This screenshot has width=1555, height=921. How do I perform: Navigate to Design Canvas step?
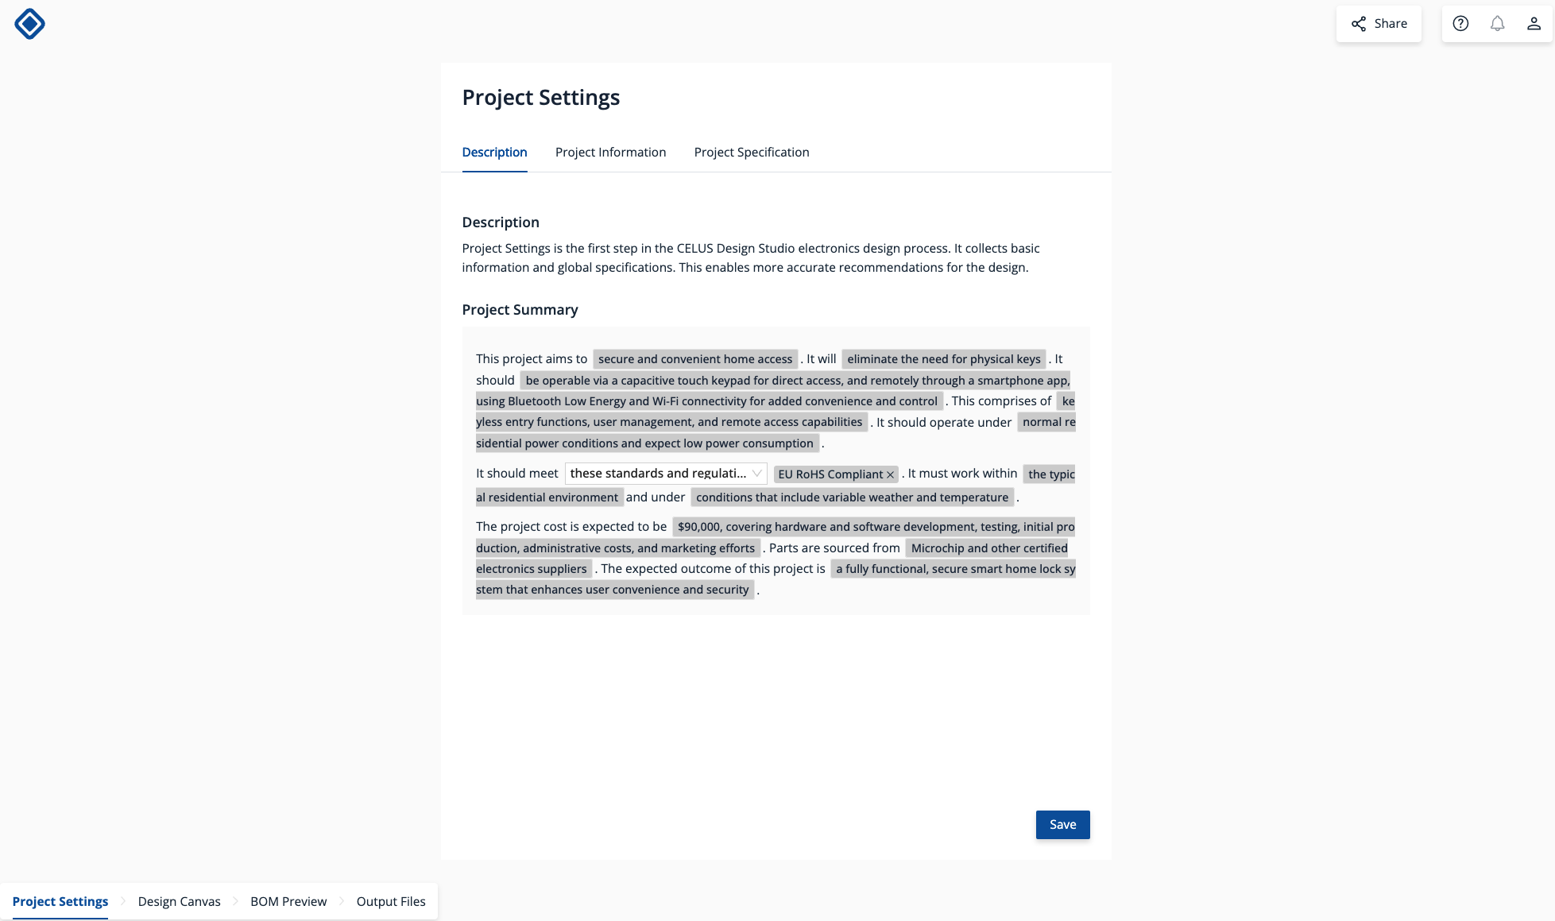pyautogui.click(x=179, y=901)
